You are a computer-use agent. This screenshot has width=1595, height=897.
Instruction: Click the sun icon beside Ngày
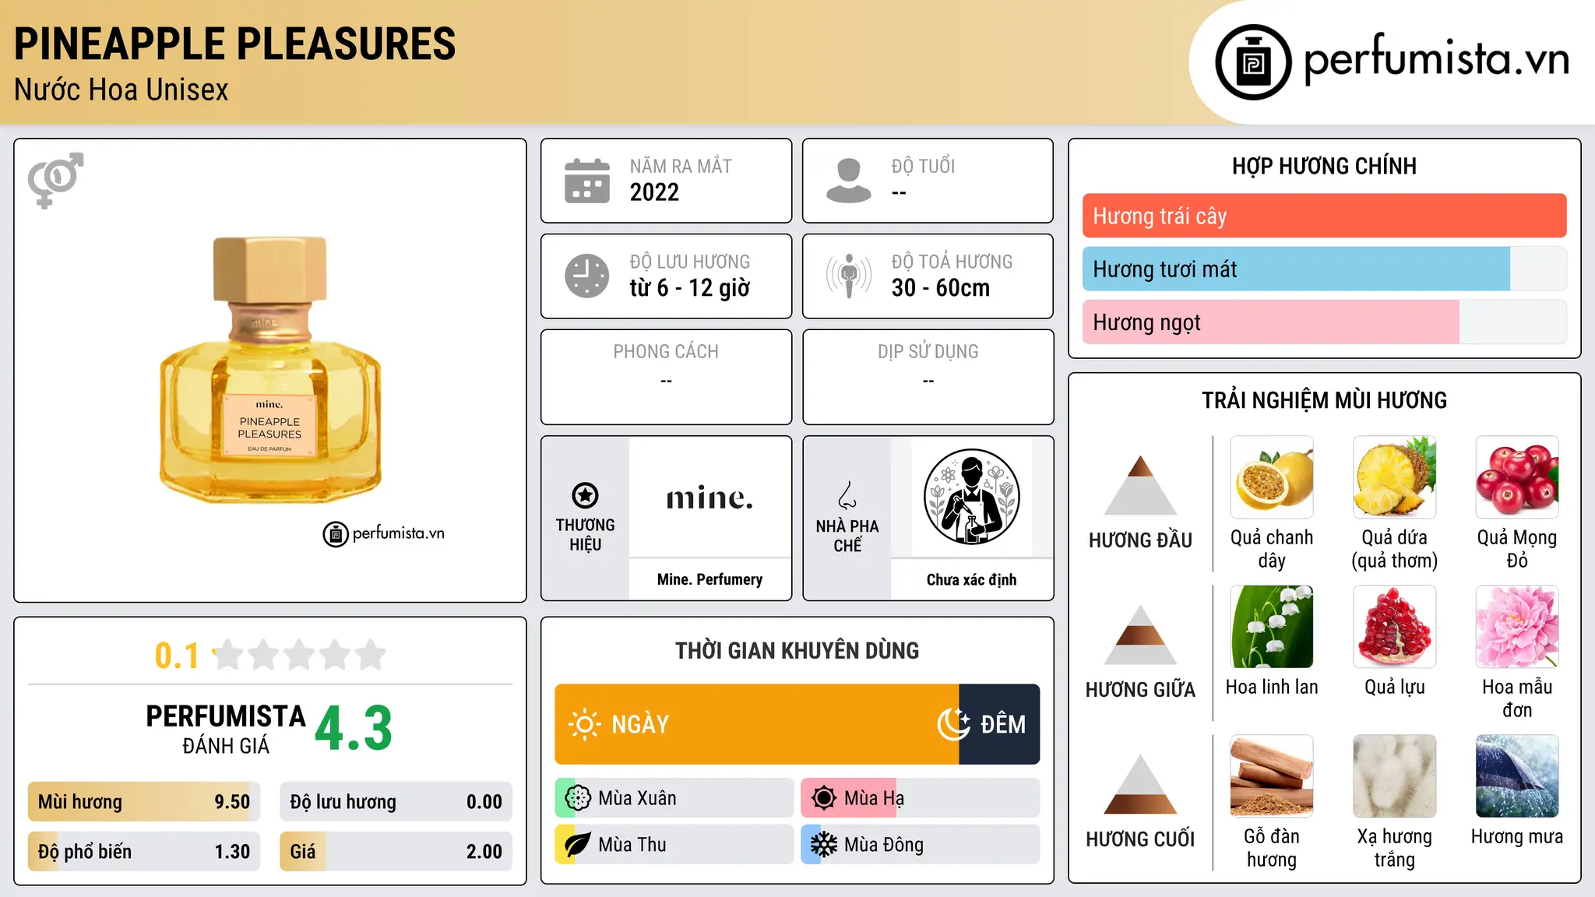(x=584, y=724)
